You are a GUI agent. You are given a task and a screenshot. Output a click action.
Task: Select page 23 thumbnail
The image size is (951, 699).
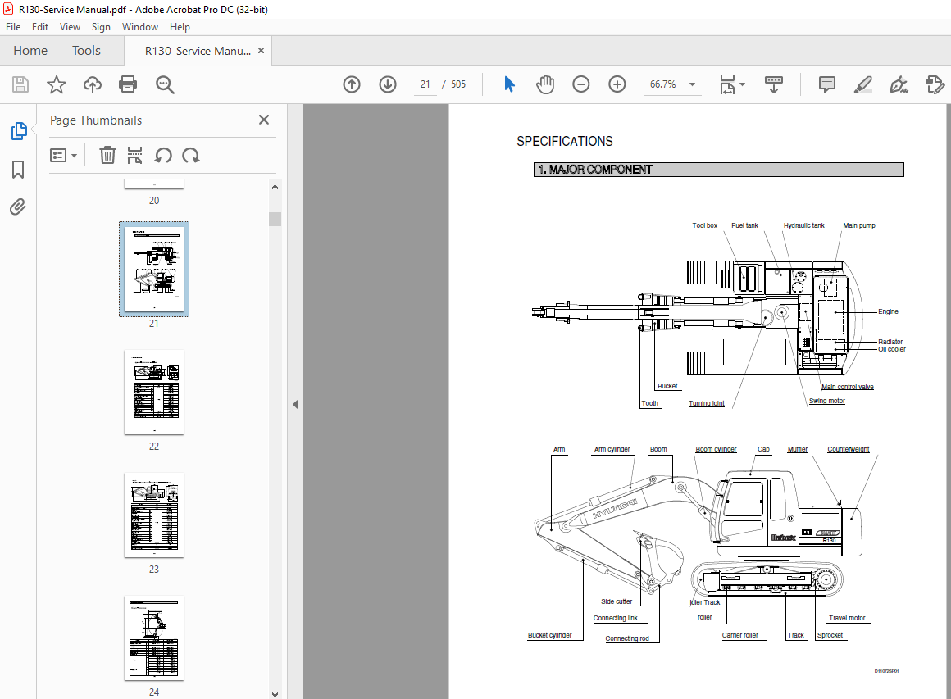pyautogui.click(x=154, y=515)
